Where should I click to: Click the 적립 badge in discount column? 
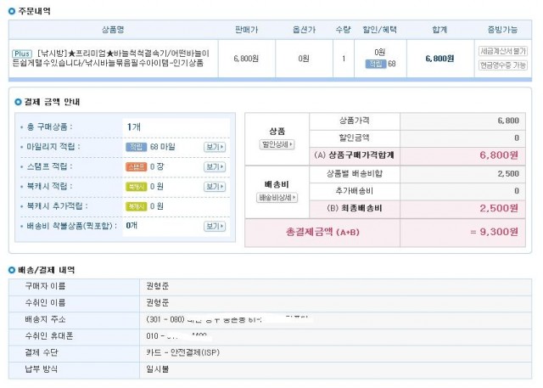point(376,64)
